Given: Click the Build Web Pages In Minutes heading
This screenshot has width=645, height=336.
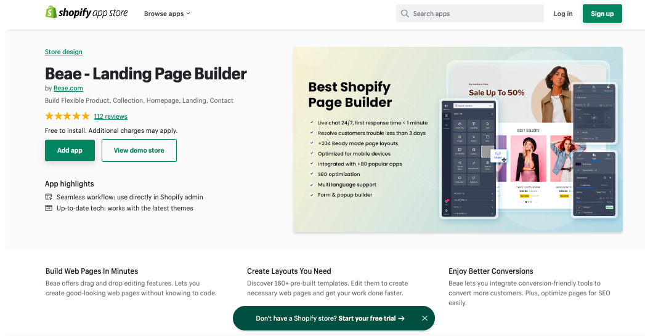Looking at the screenshot, I should point(92,271).
